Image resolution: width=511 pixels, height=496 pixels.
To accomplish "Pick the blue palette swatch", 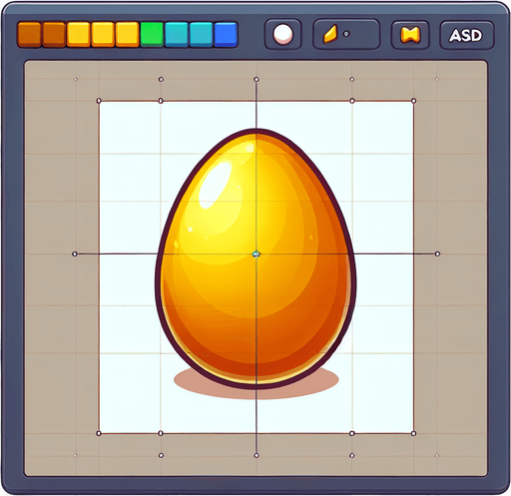I will [226, 34].
